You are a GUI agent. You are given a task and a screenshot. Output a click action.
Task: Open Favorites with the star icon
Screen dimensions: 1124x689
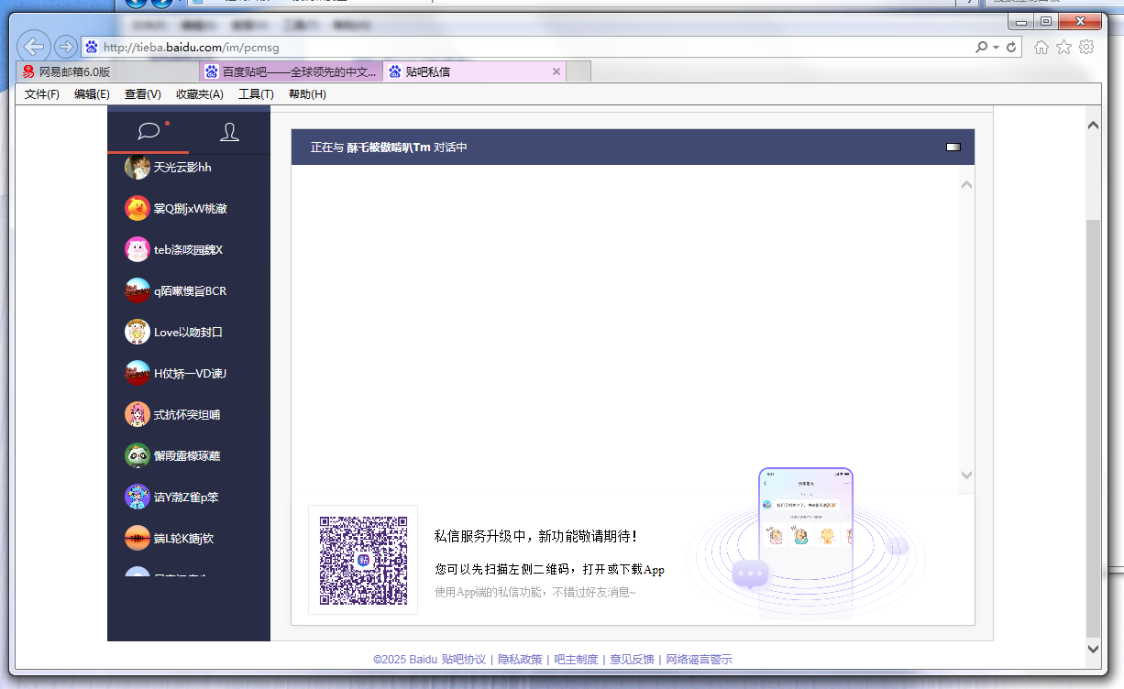[x=1063, y=47]
